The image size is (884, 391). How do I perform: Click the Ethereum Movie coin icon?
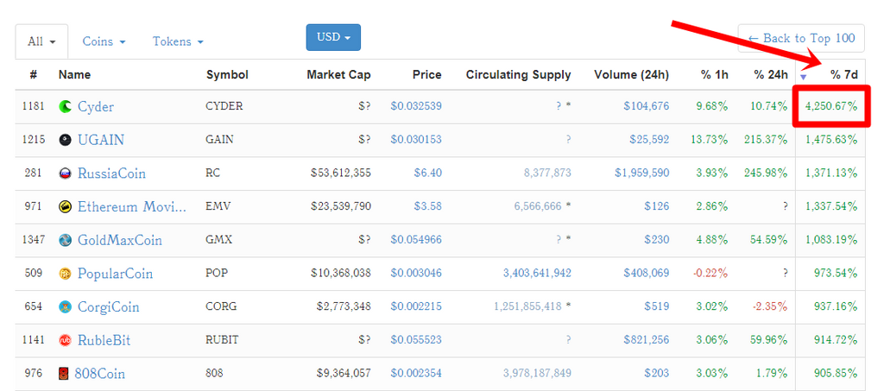click(65, 207)
